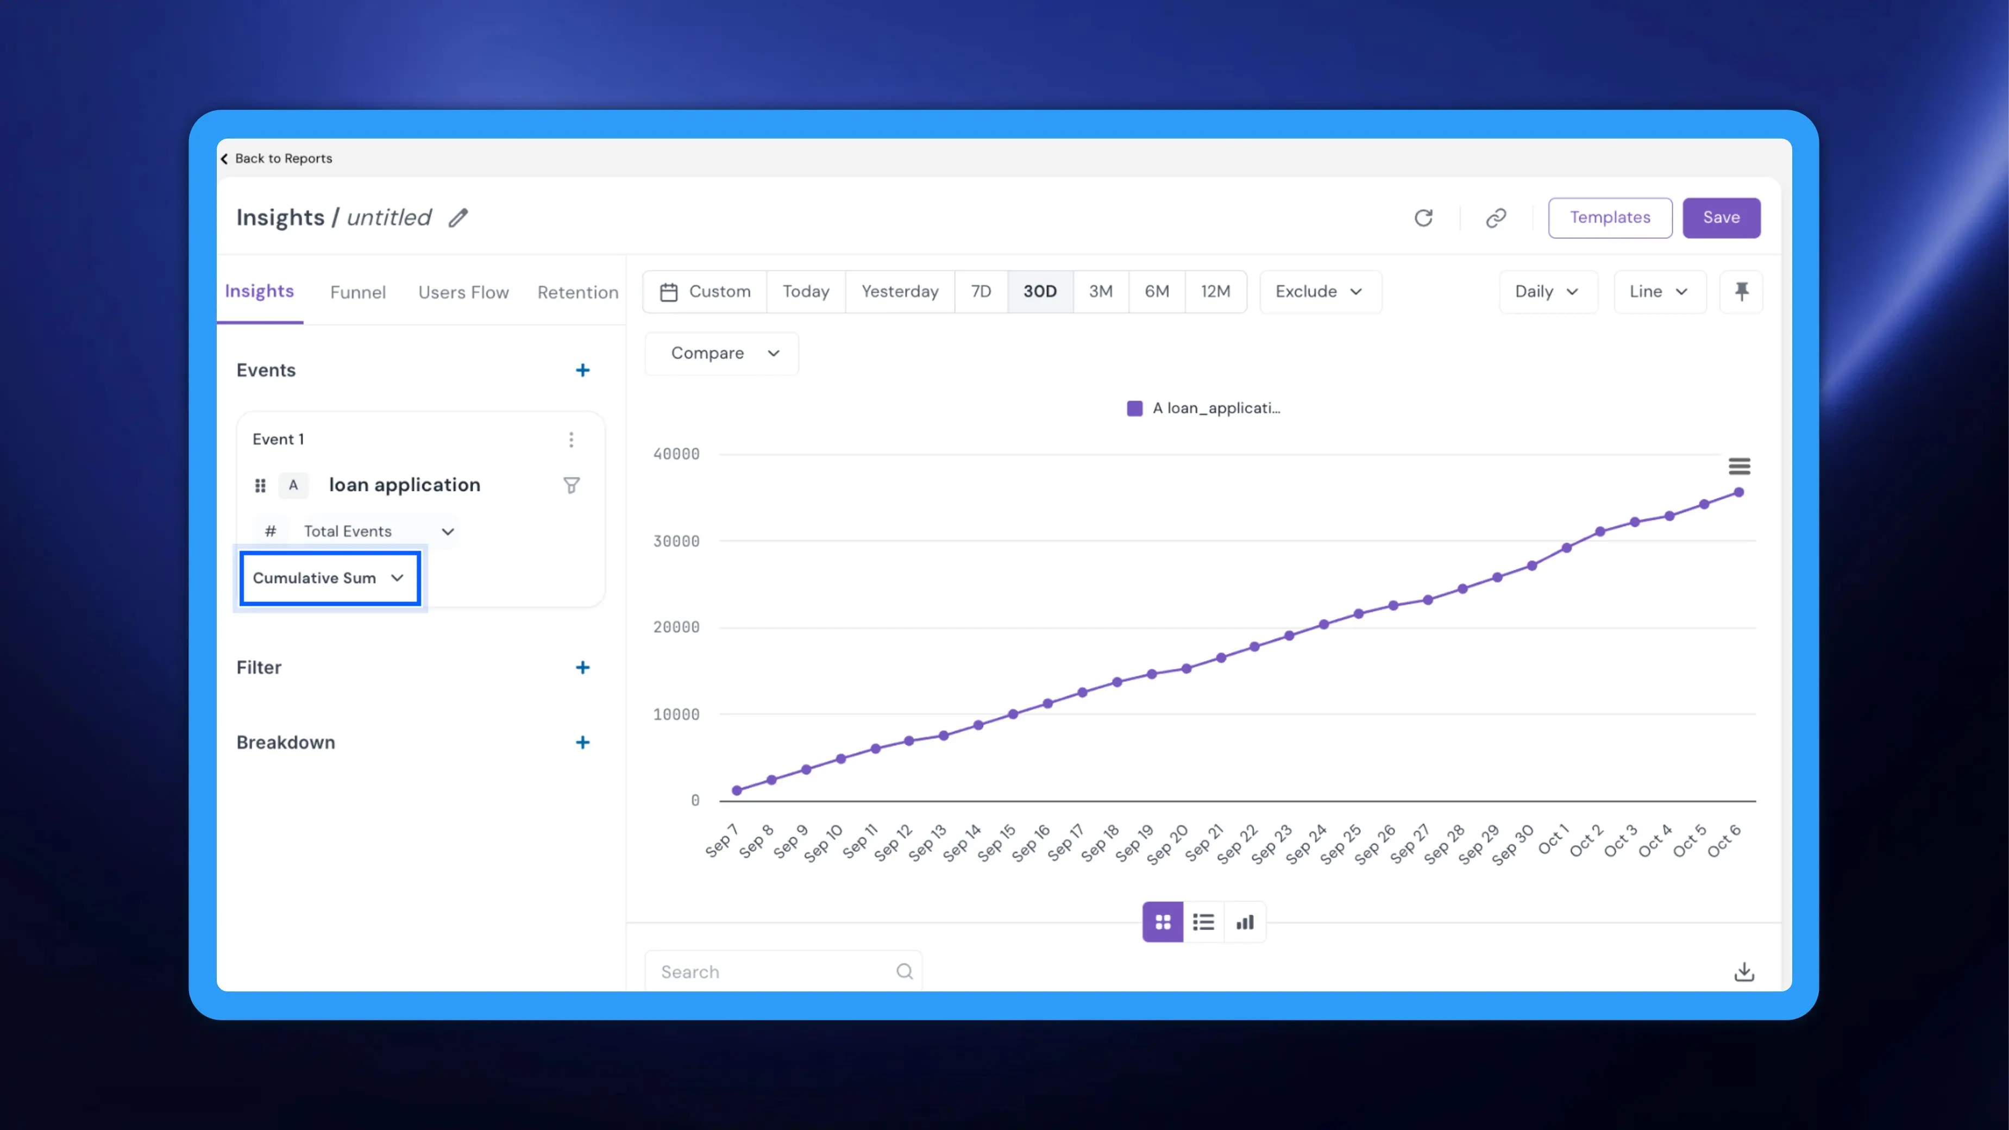This screenshot has height=1130, width=2009.
Task: Click the Oct 6 data point on the line
Action: coord(1738,493)
